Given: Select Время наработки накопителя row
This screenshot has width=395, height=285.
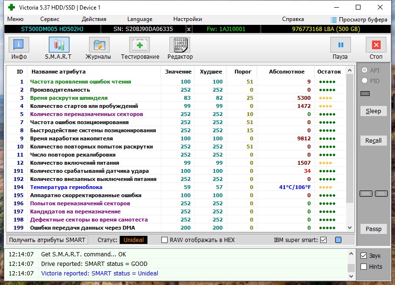Looking at the screenshot, I should (x=176, y=138).
